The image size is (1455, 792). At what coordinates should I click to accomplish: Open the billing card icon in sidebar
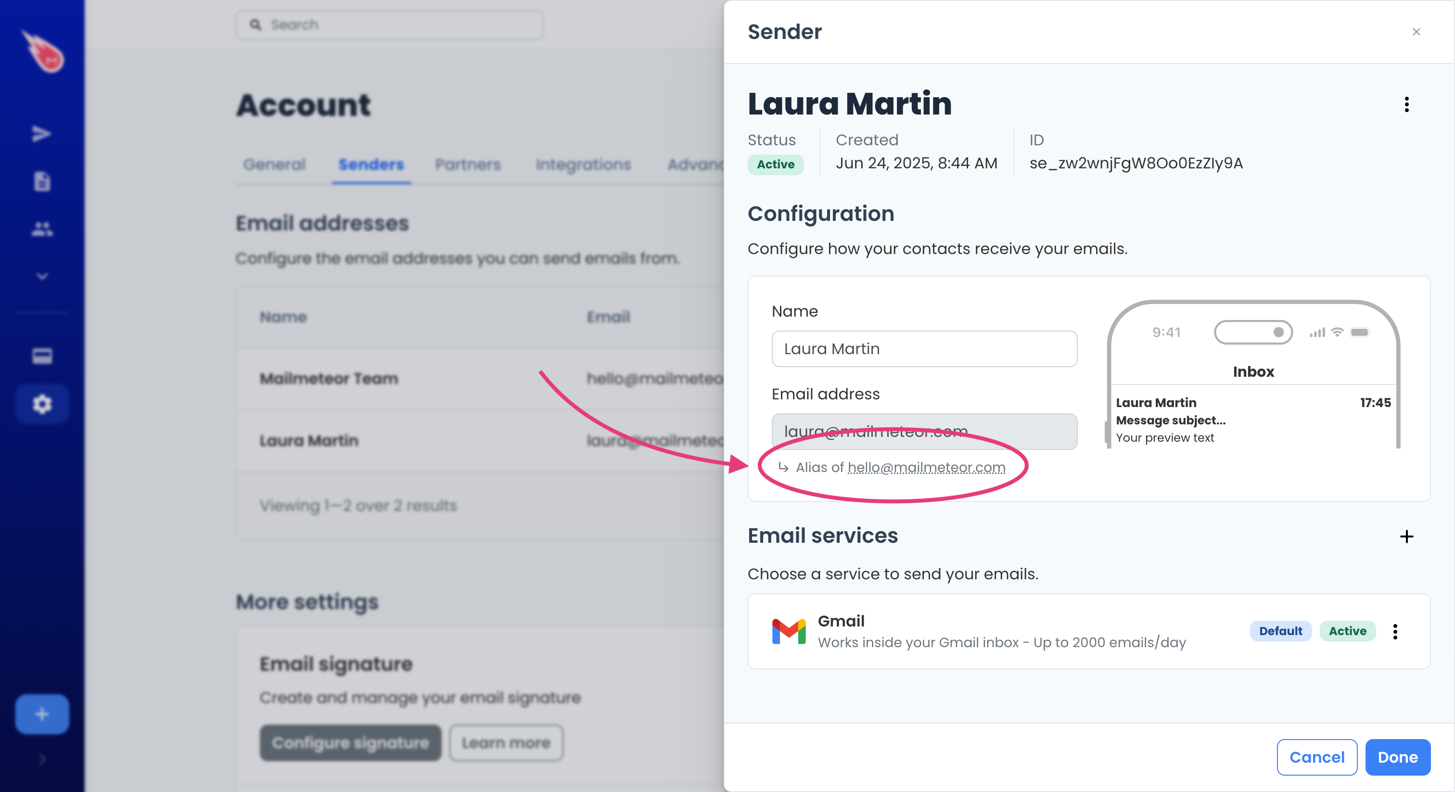42,356
